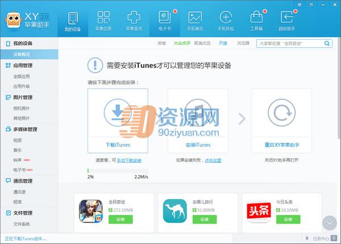341x244 pixels.
Task: Click the iTunes download progress bar
Action: (118, 171)
